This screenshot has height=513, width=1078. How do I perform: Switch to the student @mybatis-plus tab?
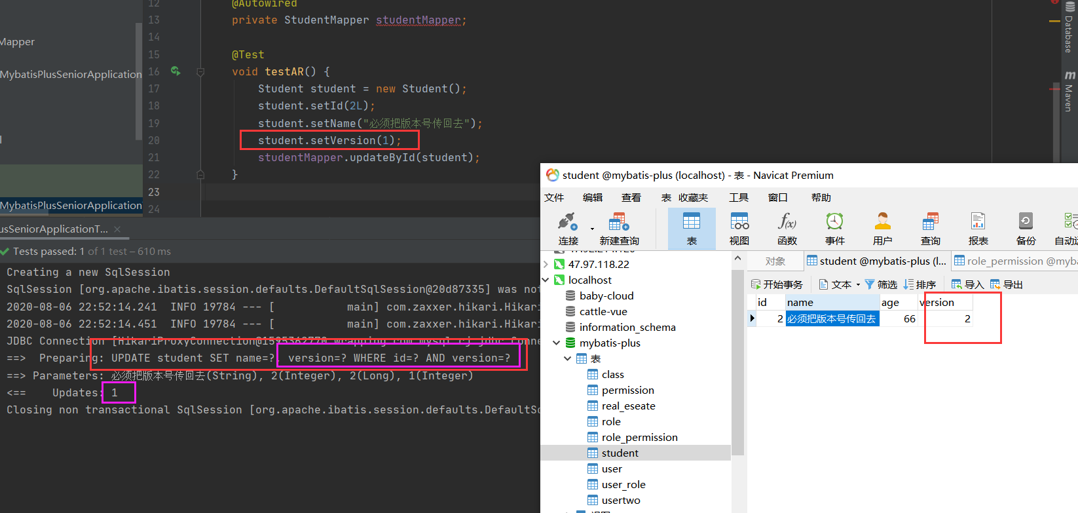[x=876, y=261]
